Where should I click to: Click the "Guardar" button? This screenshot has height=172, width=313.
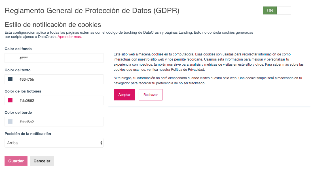click(x=16, y=161)
